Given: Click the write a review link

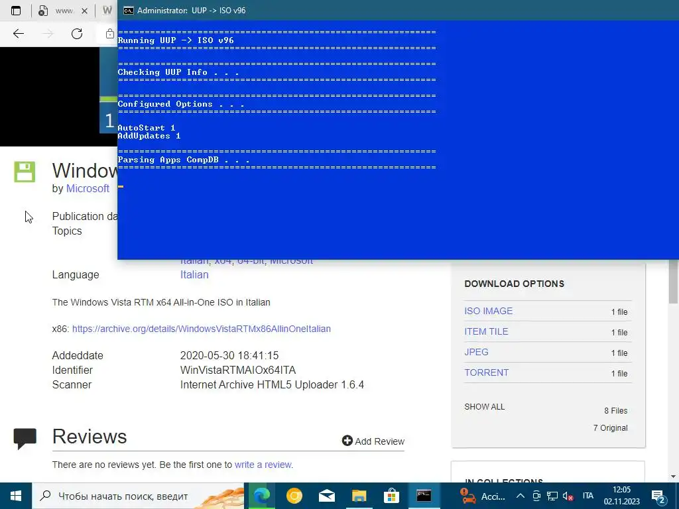Looking at the screenshot, I should click(263, 465).
